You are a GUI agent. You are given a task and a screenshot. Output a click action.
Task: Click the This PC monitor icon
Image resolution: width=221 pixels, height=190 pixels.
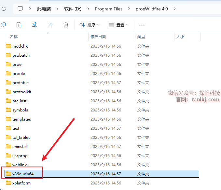click(x=20, y=9)
